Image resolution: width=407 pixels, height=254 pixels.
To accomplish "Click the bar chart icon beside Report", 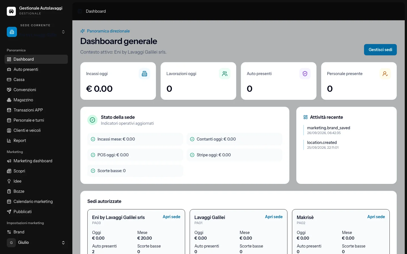I will tap(9, 141).
